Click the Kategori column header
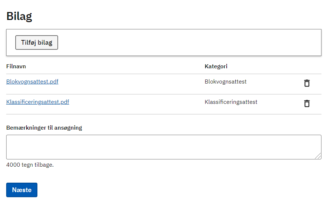The image size is (328, 203). [x=216, y=66]
